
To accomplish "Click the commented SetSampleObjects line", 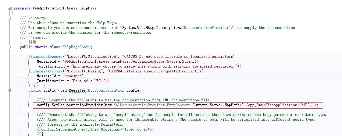I will [94, 129].
